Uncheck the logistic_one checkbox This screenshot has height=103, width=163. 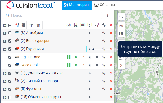[x=10, y=57]
